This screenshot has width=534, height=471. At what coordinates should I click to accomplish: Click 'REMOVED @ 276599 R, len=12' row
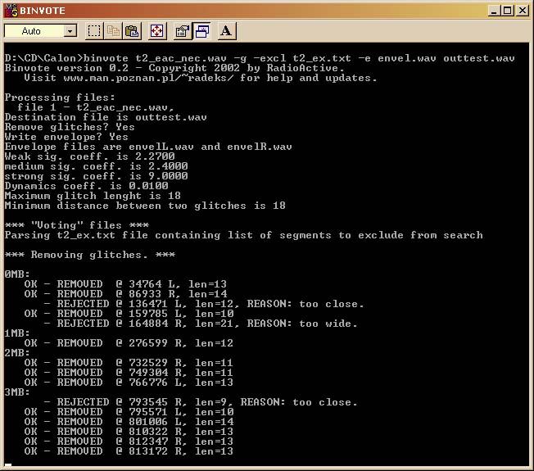(x=129, y=343)
